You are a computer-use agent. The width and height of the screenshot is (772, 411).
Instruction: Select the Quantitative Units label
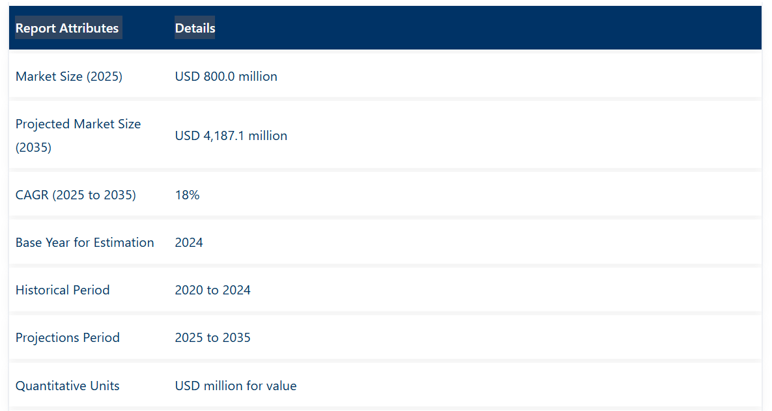point(68,386)
